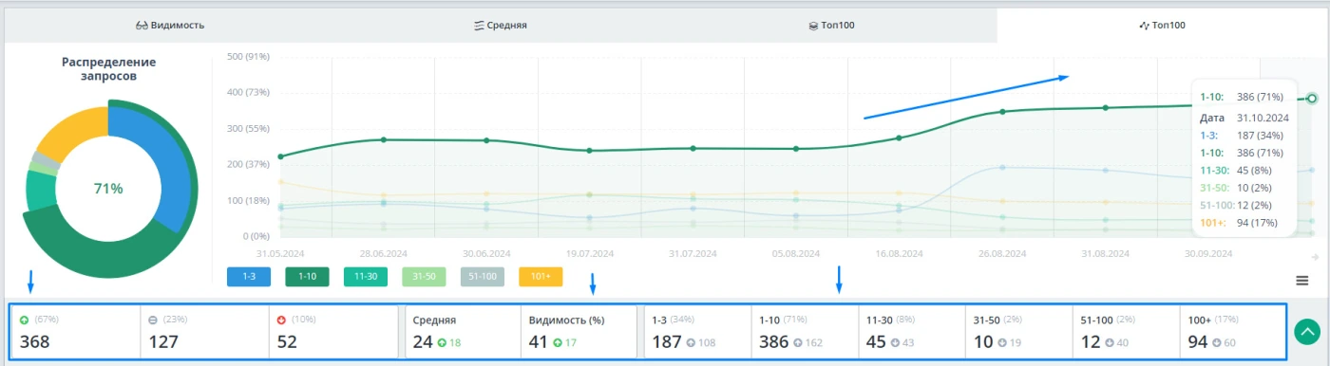The width and height of the screenshot is (1330, 366).
Task: Click the 31-50 stat card showing 10
Action: [x=1019, y=332]
